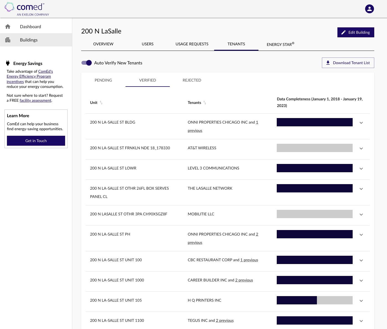Click the Energy Savings plug icon
Image resolution: width=387 pixels, height=329 pixels.
pyautogui.click(x=8, y=63)
